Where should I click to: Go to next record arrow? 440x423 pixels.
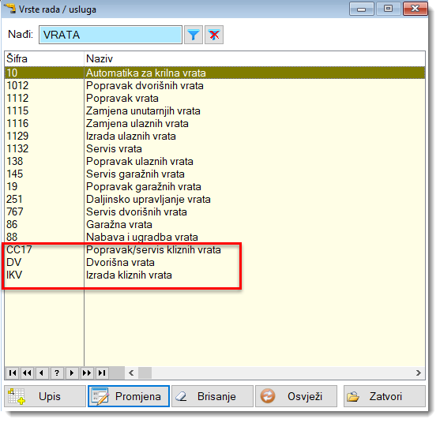72,372
